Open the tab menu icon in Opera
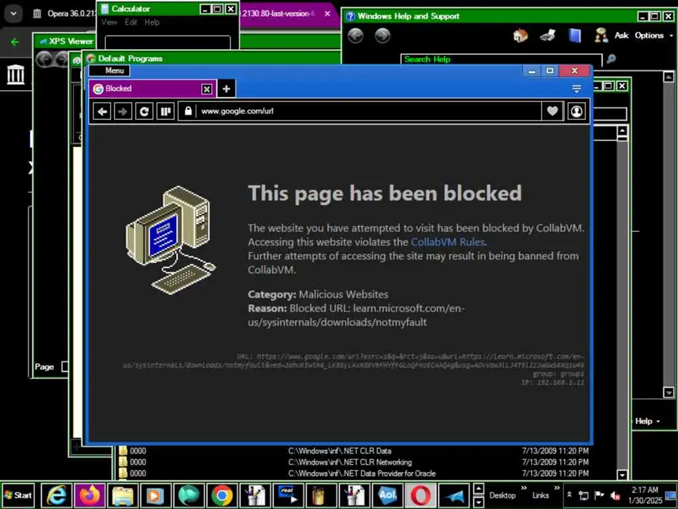 point(577,89)
